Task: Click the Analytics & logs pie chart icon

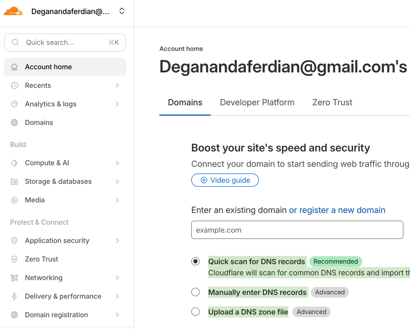Action: (14, 104)
